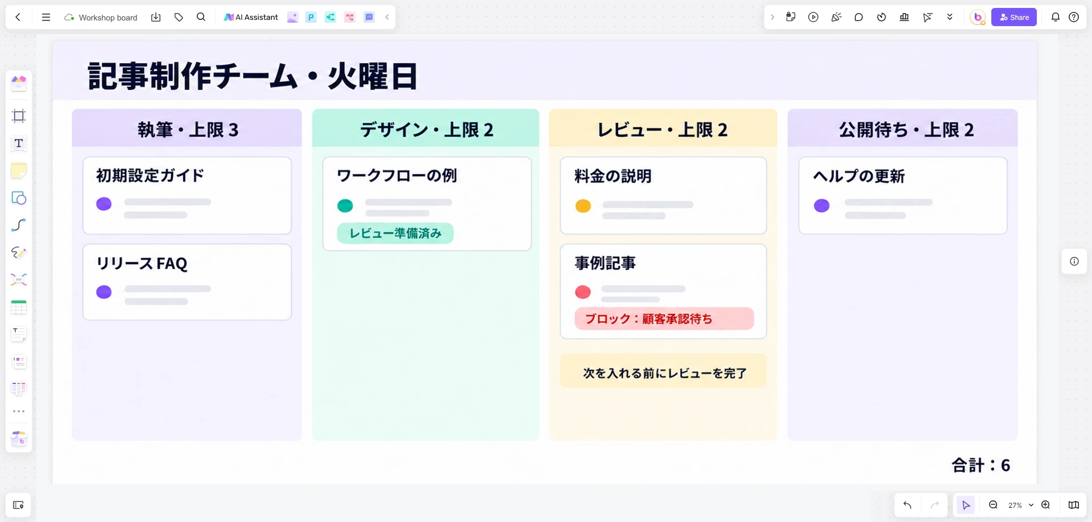Open search with the magnifier icon
This screenshot has width=1092, height=522.
[x=201, y=17]
